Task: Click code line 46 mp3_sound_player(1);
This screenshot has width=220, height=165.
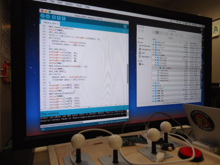Action: click(61, 27)
